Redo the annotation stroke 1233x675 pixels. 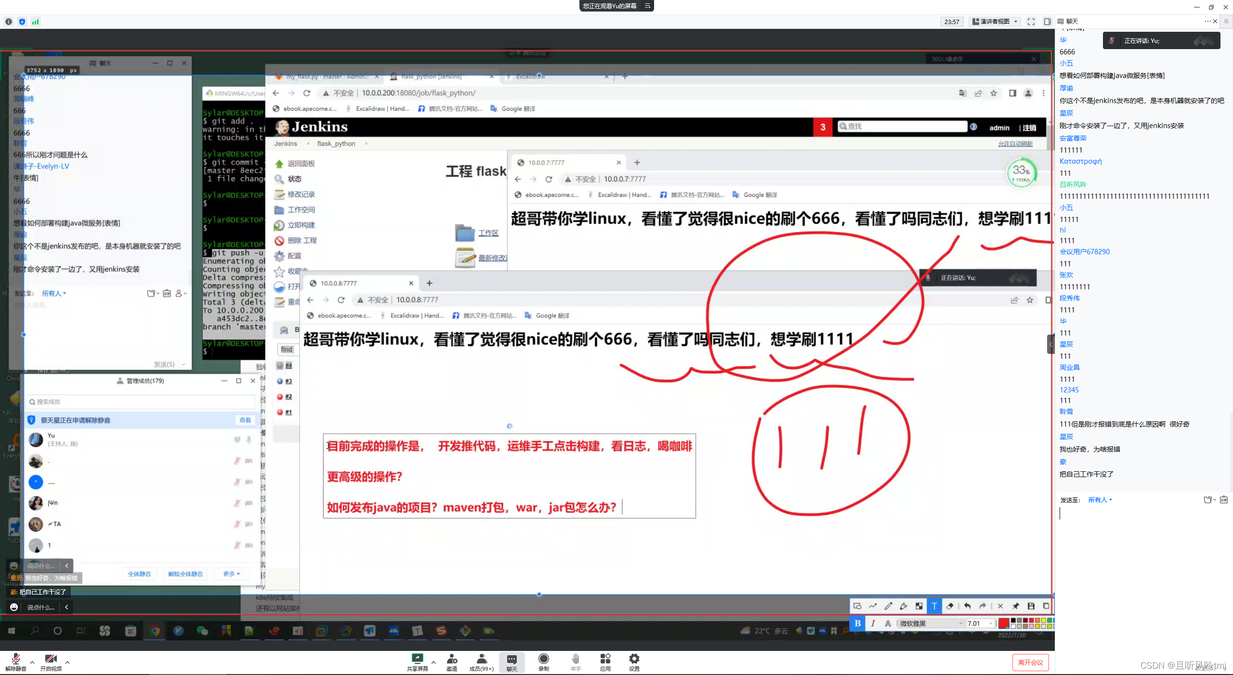click(x=983, y=606)
